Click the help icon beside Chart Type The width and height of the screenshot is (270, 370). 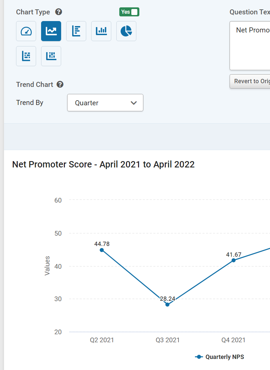pos(58,12)
